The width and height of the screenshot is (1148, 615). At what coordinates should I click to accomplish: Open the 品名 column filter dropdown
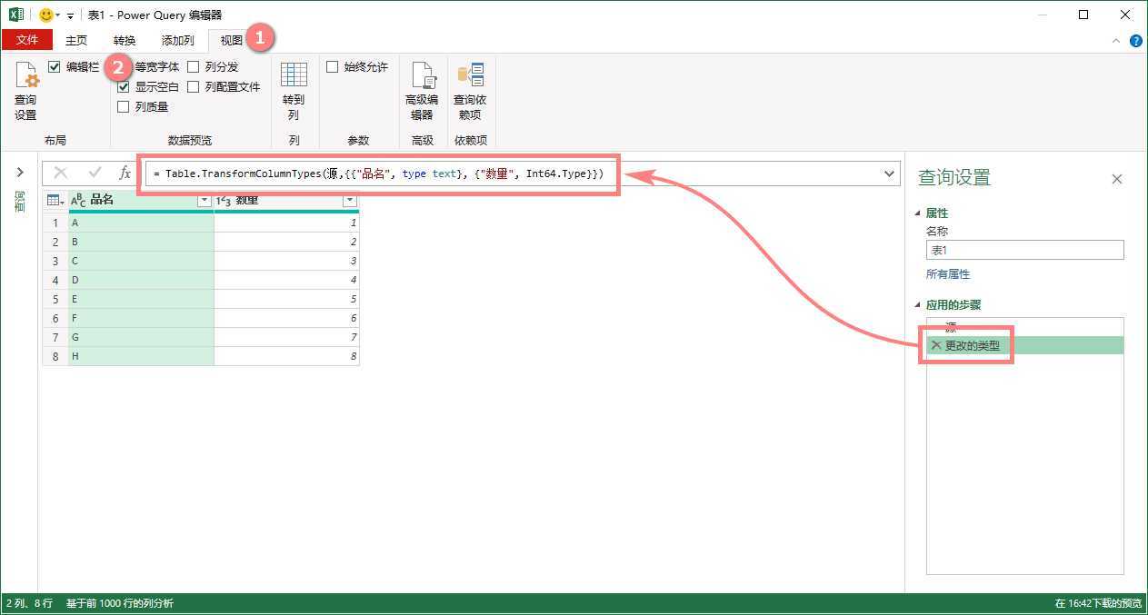(204, 201)
